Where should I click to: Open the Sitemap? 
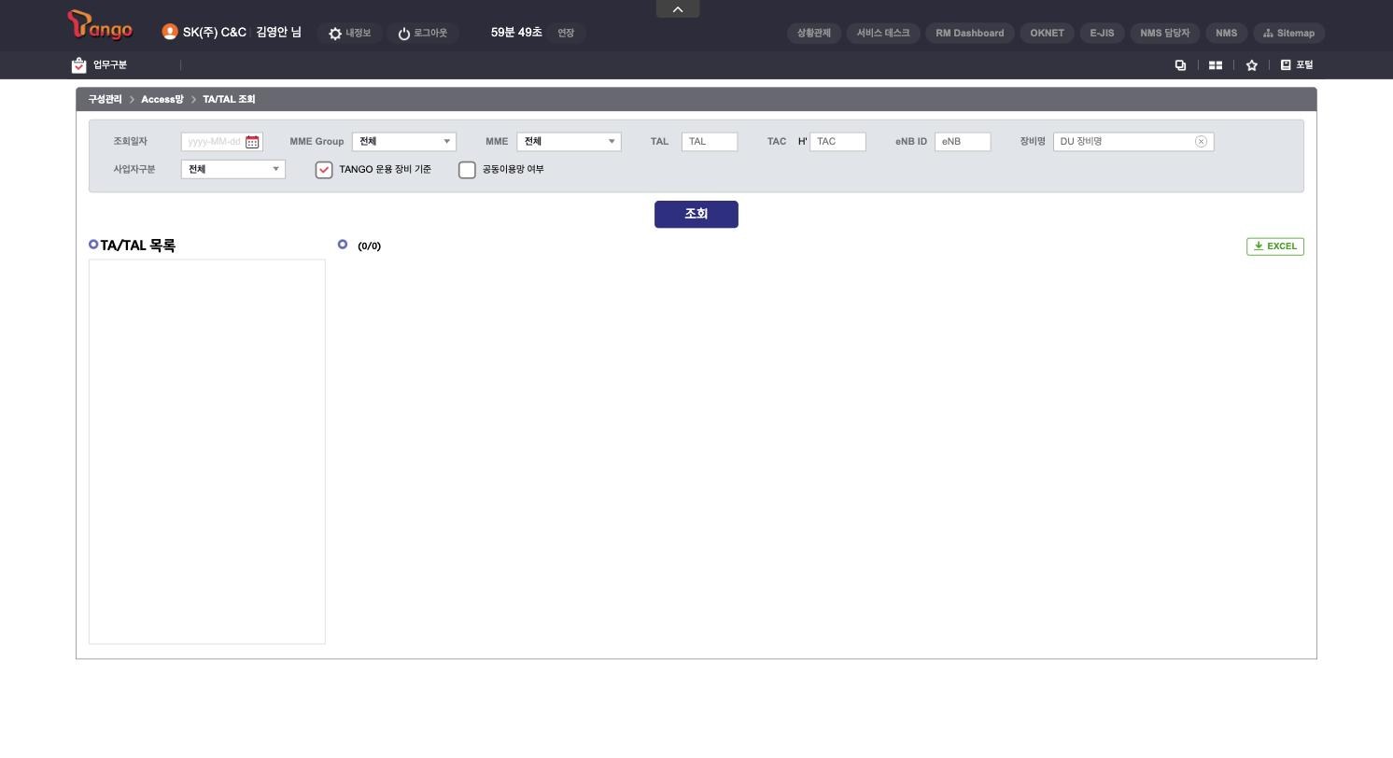[1288, 33]
